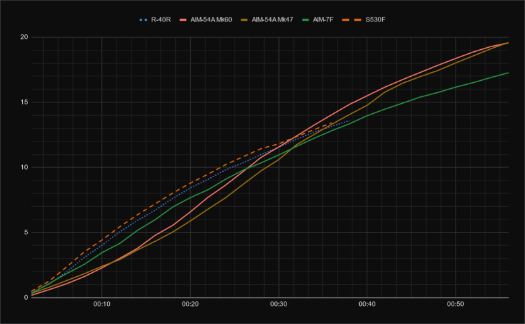Click the 0 y-axis origin label
525x324 pixels.
(x=25, y=298)
